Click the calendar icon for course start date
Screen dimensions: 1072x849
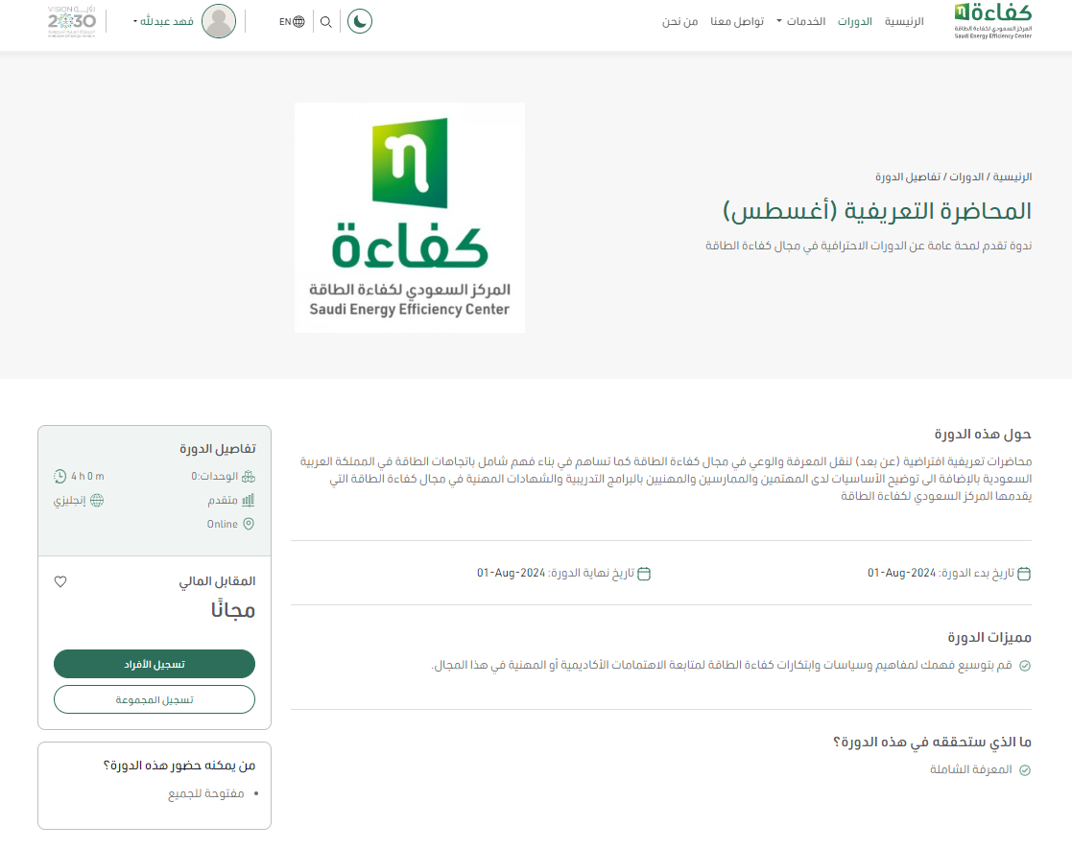1024,574
